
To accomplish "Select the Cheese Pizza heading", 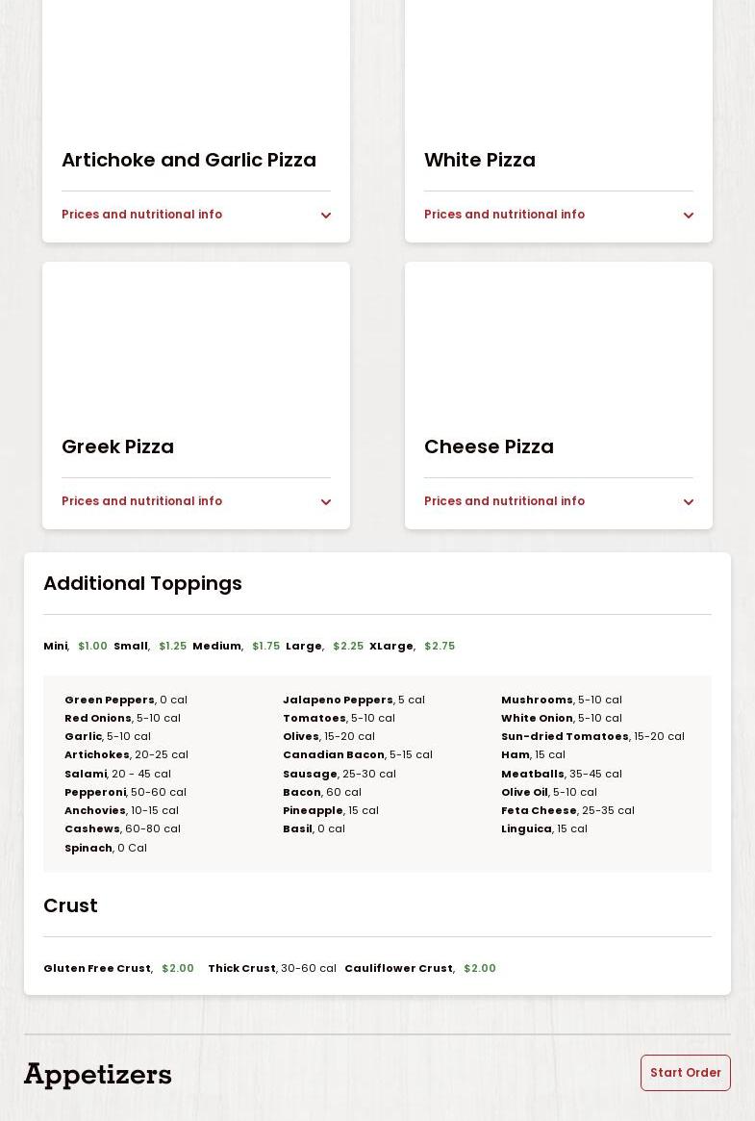I will point(489,446).
